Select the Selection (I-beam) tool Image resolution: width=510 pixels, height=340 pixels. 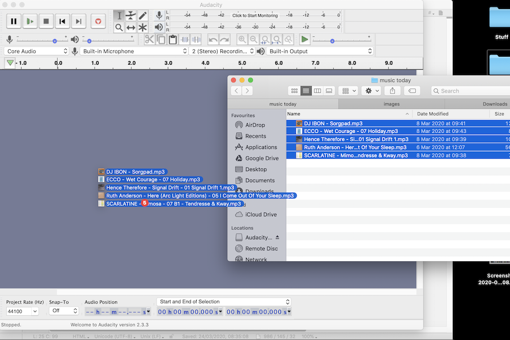click(x=119, y=16)
